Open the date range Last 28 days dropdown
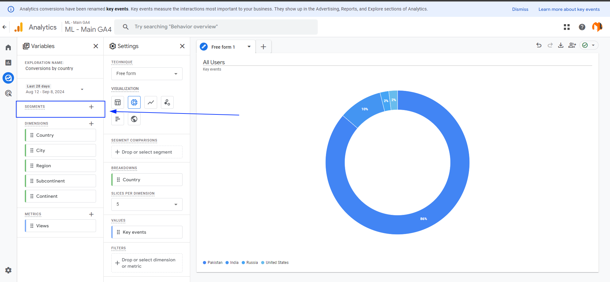The image size is (610, 282). coord(55,89)
